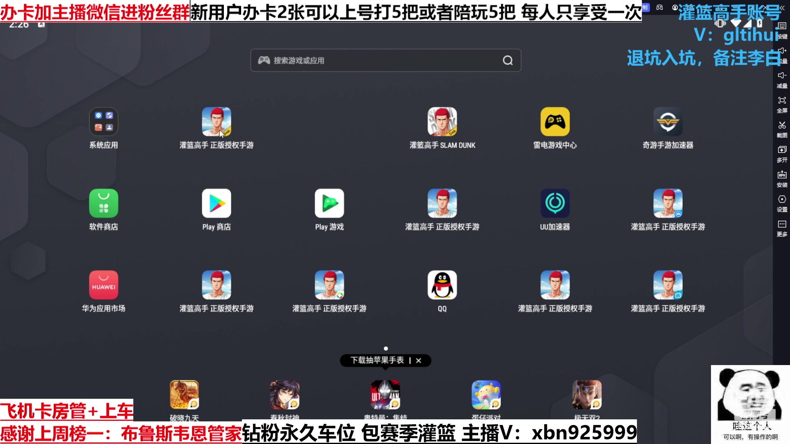Screen dimensions: 790x444
Task: Expand extra options via 更多
Action: (x=781, y=224)
